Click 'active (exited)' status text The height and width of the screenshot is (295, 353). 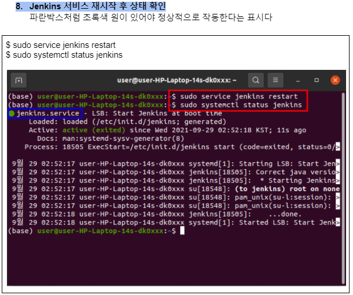click(x=94, y=130)
